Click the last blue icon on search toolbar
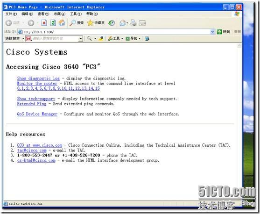 click(147, 39)
